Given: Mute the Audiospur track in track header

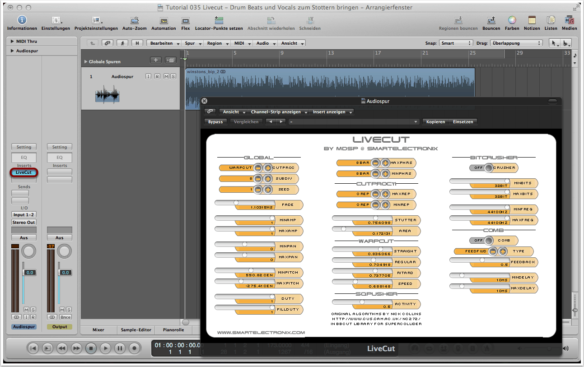Looking at the screenshot, I should pyautogui.click(x=166, y=77).
